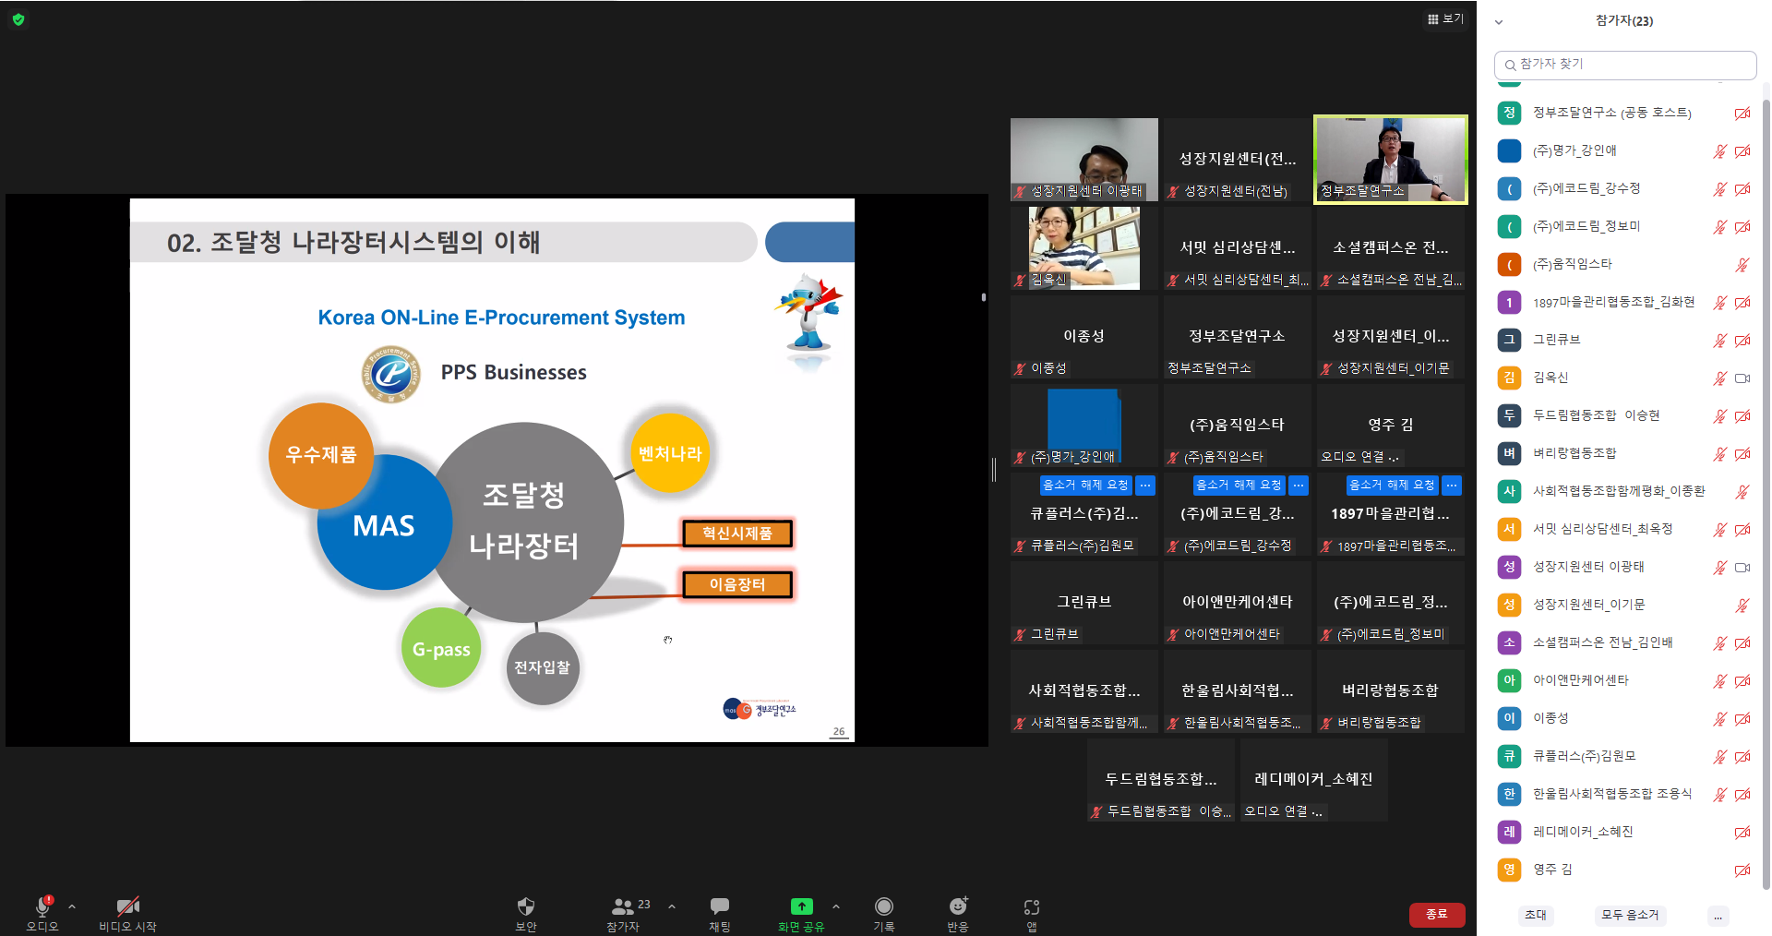Open the reactions smiley icon
The image size is (1772, 936).
tap(958, 906)
